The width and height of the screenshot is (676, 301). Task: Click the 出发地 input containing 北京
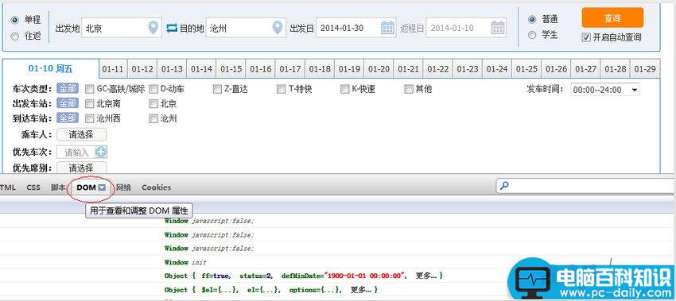tap(122, 28)
